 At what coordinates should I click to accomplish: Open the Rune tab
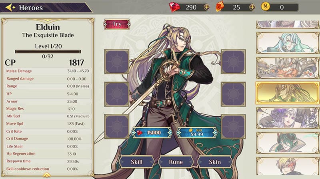(x=176, y=162)
